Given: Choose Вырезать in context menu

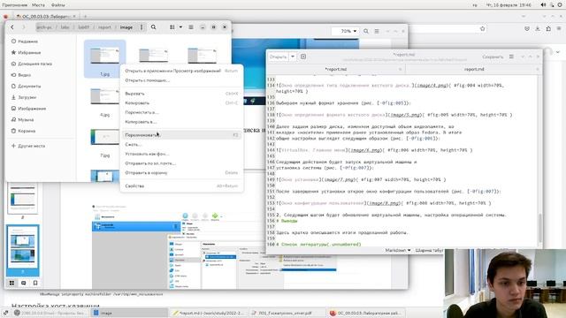Looking at the screenshot, I should click(x=181, y=94).
